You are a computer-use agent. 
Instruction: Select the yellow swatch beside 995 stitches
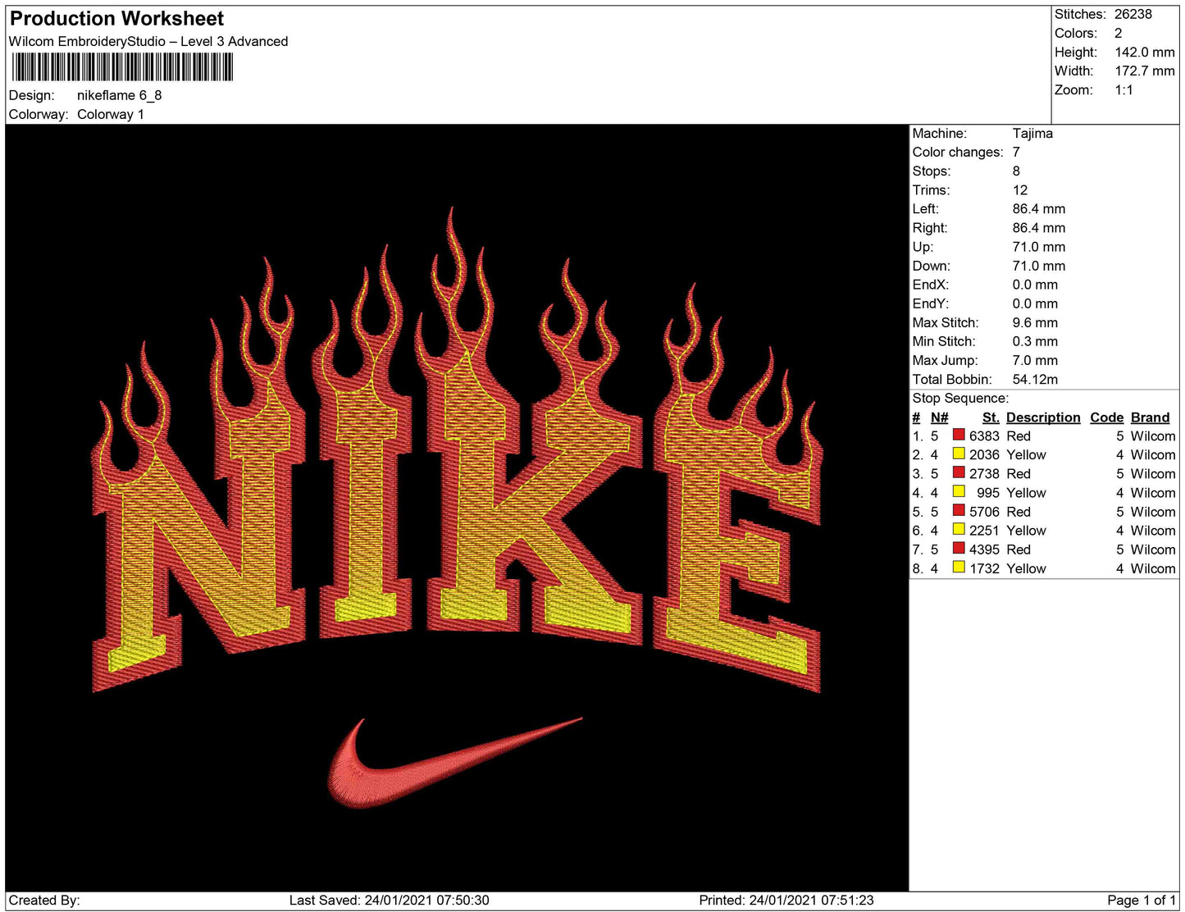point(958,491)
